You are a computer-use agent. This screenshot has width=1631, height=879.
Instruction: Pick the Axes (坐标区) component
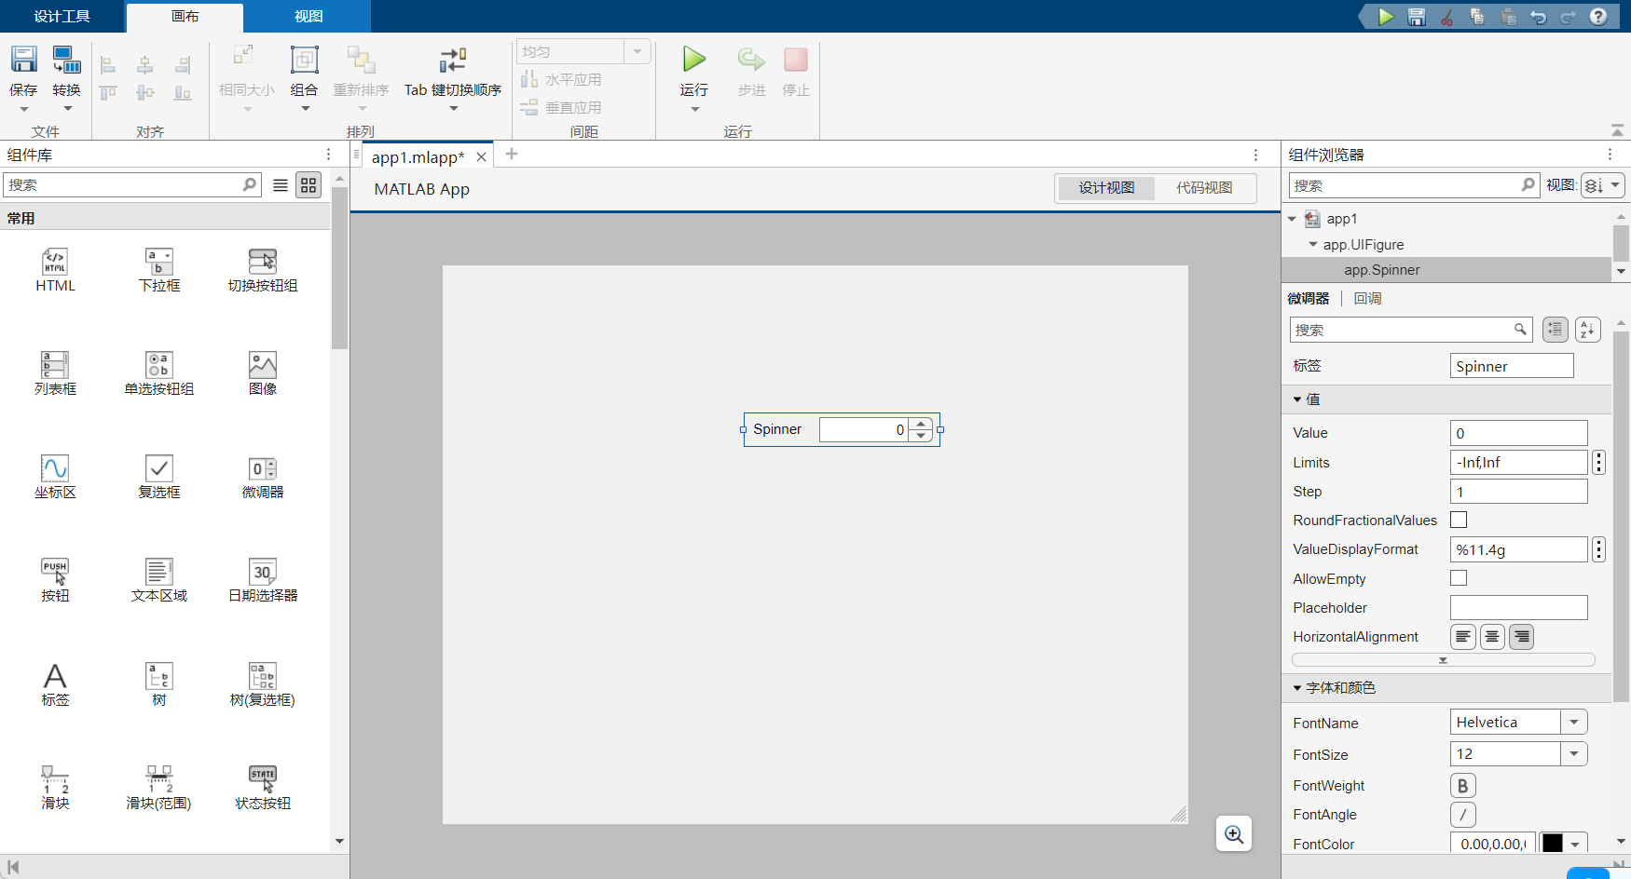[55, 477]
